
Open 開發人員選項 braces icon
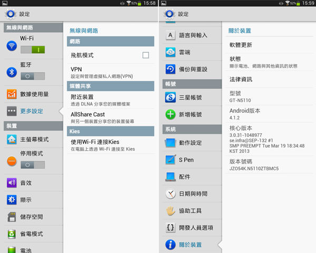(x=170, y=227)
